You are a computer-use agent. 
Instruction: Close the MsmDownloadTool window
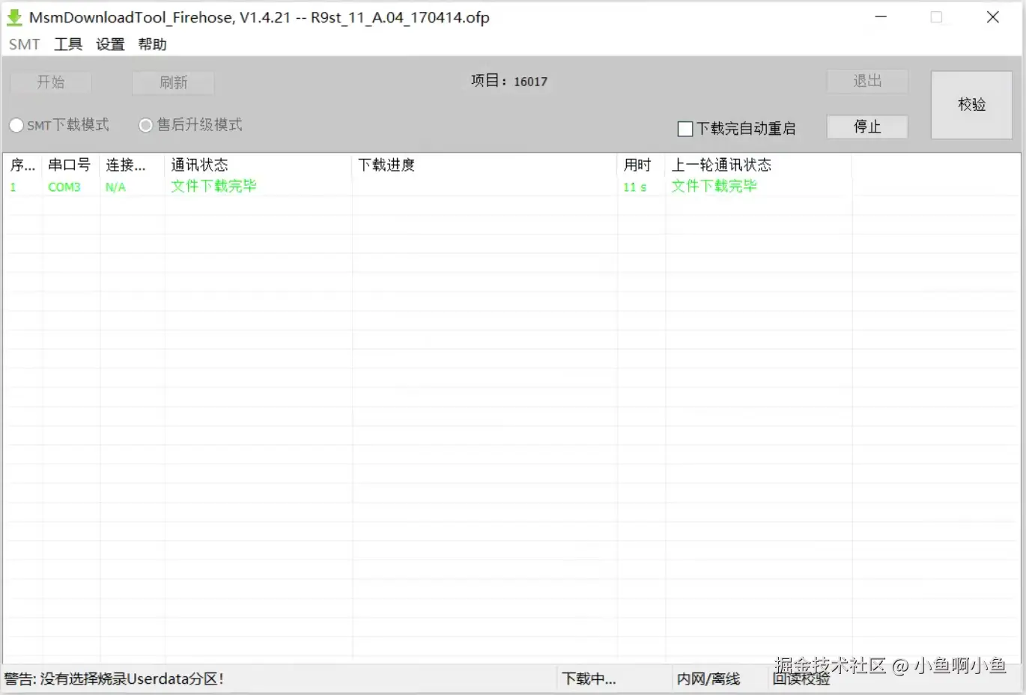tap(993, 16)
